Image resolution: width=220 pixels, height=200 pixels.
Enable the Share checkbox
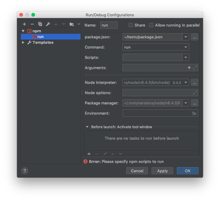131,25
